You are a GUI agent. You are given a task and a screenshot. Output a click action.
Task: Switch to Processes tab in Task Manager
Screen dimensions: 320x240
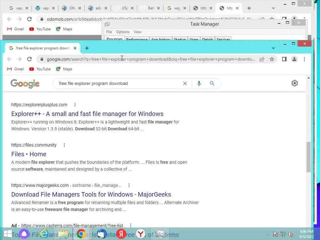(114, 38)
